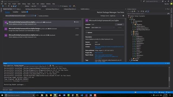Open the package Version dropdown
Image resolution: width=173 pixels, height=97 pixels.
point(103,27)
